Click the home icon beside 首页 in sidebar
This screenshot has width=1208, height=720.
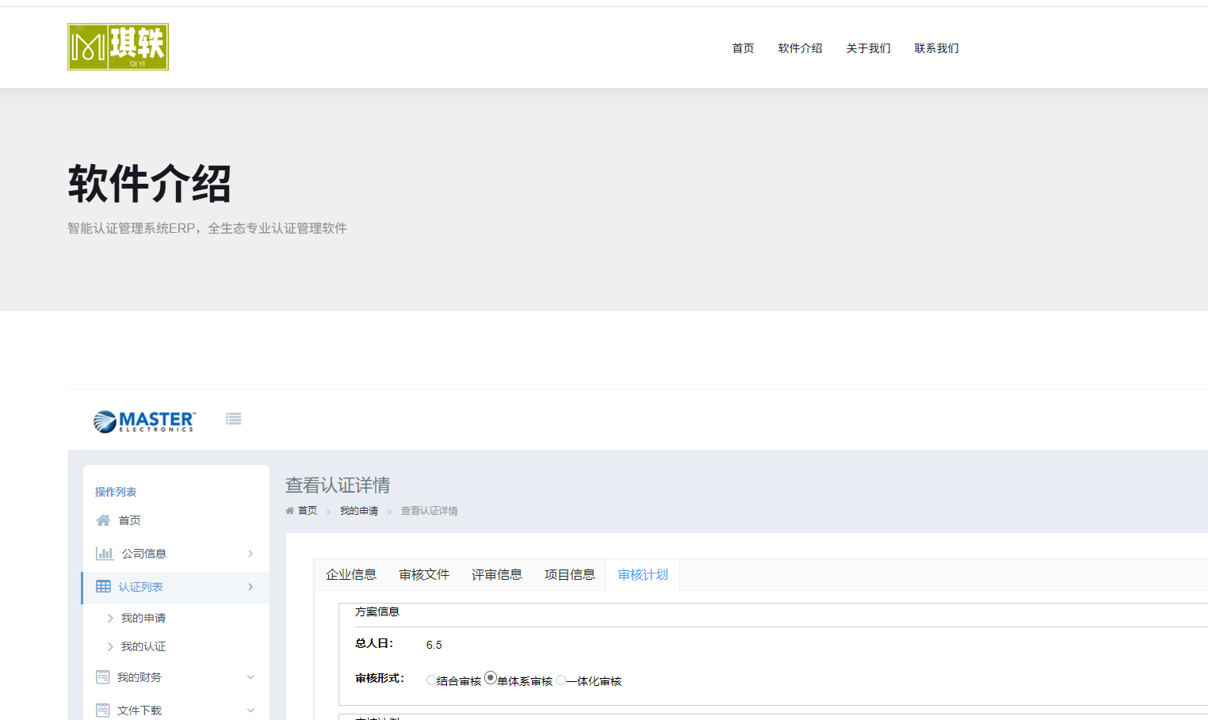coord(103,520)
